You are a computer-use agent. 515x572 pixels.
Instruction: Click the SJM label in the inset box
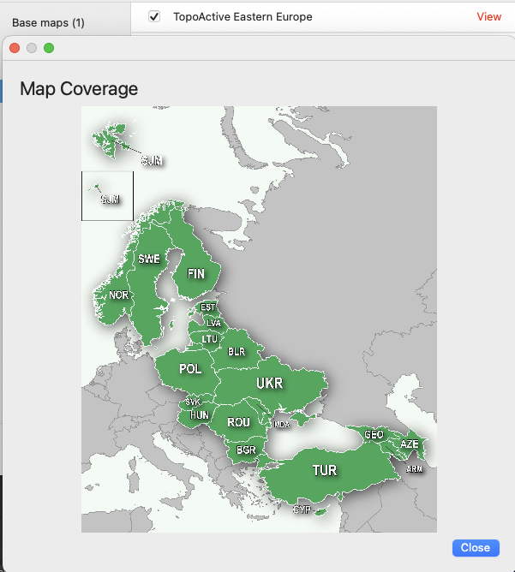point(110,200)
